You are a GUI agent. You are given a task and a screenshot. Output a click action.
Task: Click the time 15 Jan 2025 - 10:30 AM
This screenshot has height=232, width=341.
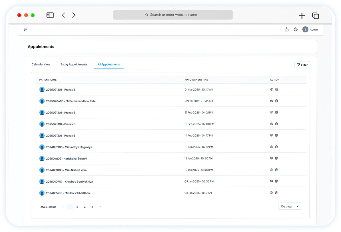click(198, 159)
